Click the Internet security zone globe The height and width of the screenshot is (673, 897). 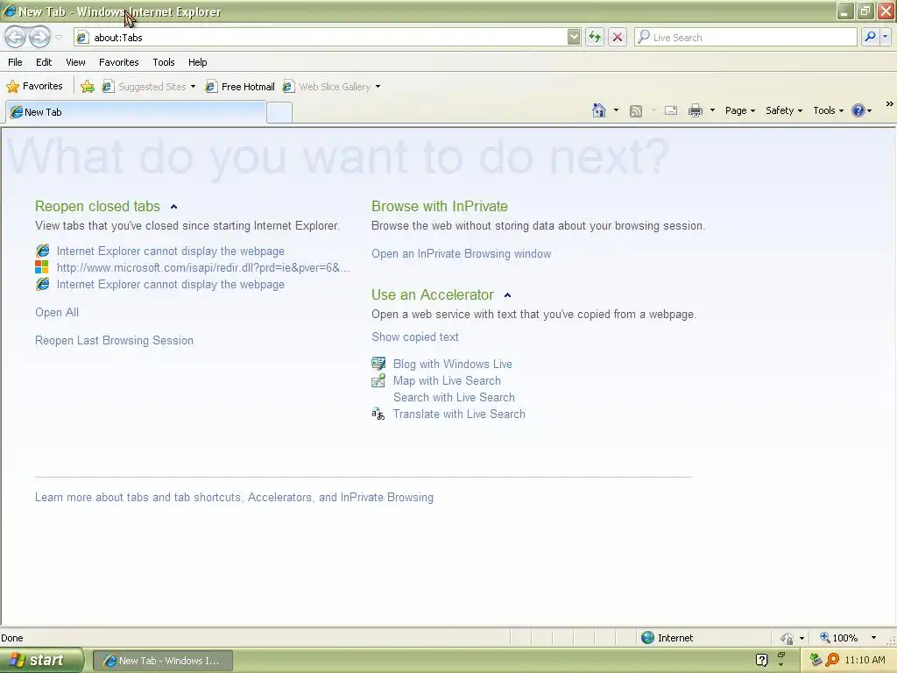647,638
